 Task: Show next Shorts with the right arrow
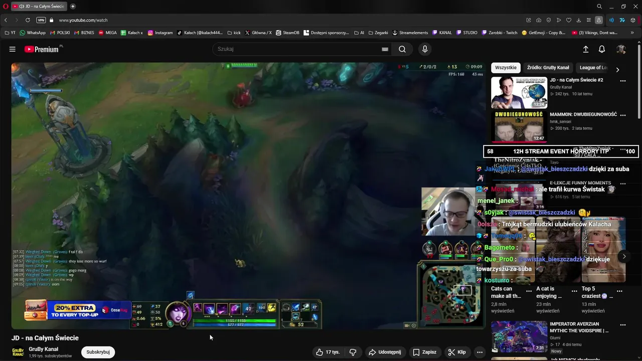point(624,256)
